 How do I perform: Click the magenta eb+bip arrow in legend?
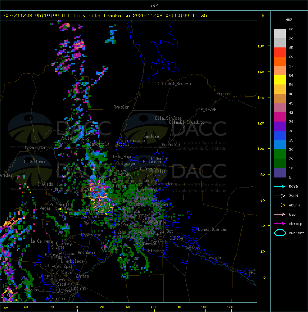280,224
